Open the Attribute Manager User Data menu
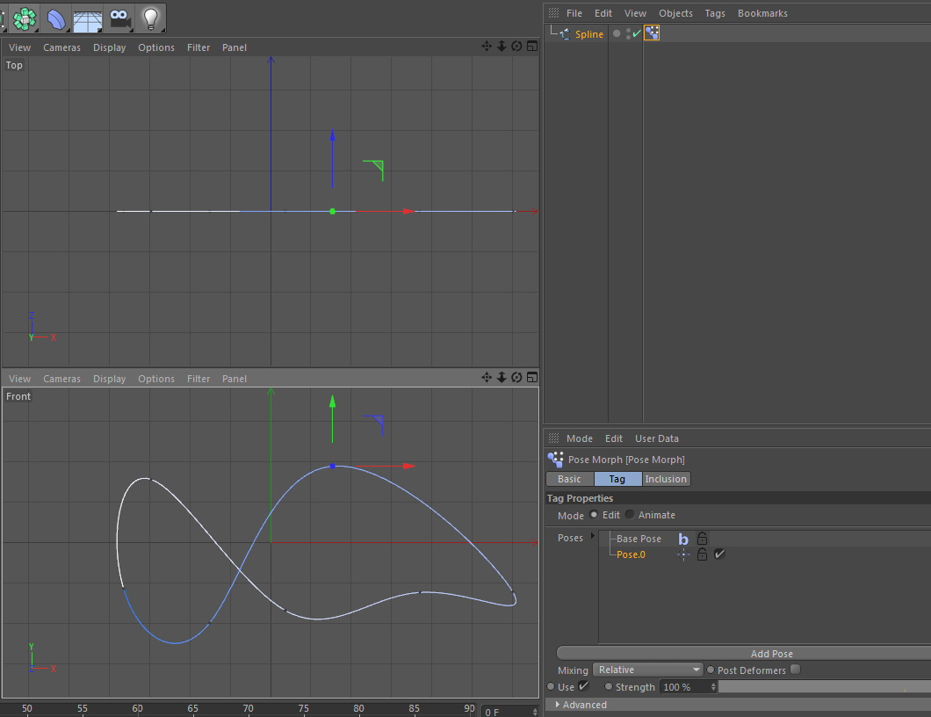 [x=657, y=438]
